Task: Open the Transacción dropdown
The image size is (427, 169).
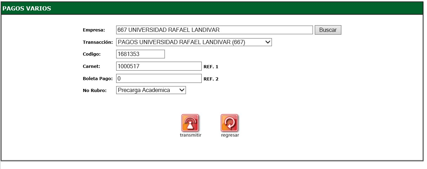Action: coord(194,42)
